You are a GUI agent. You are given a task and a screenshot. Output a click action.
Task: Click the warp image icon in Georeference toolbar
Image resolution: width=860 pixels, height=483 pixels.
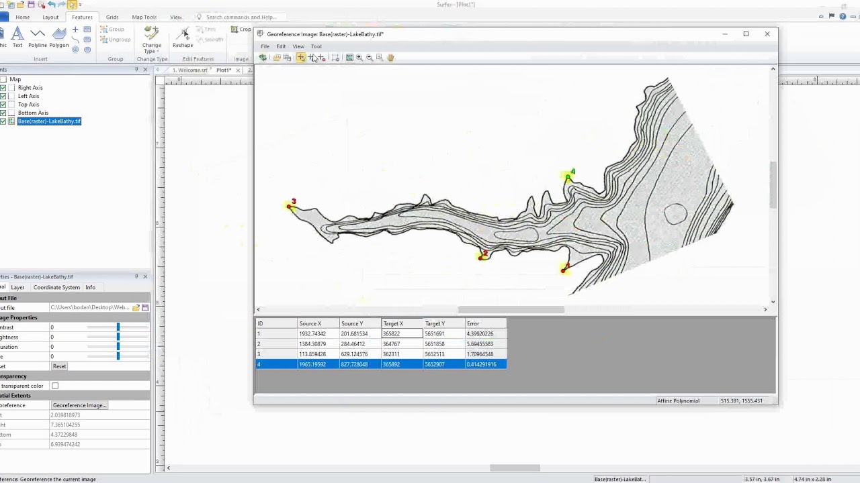263,58
